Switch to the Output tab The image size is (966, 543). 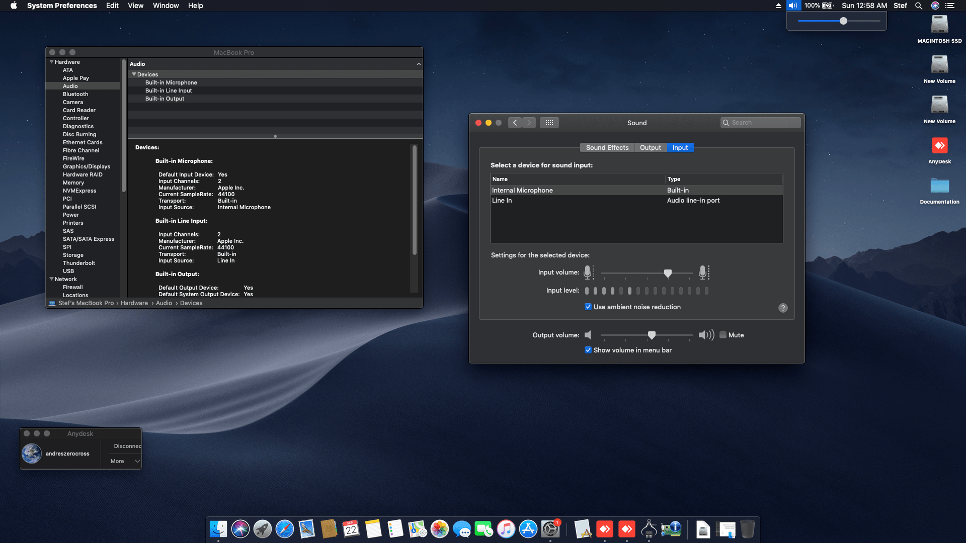click(x=650, y=147)
